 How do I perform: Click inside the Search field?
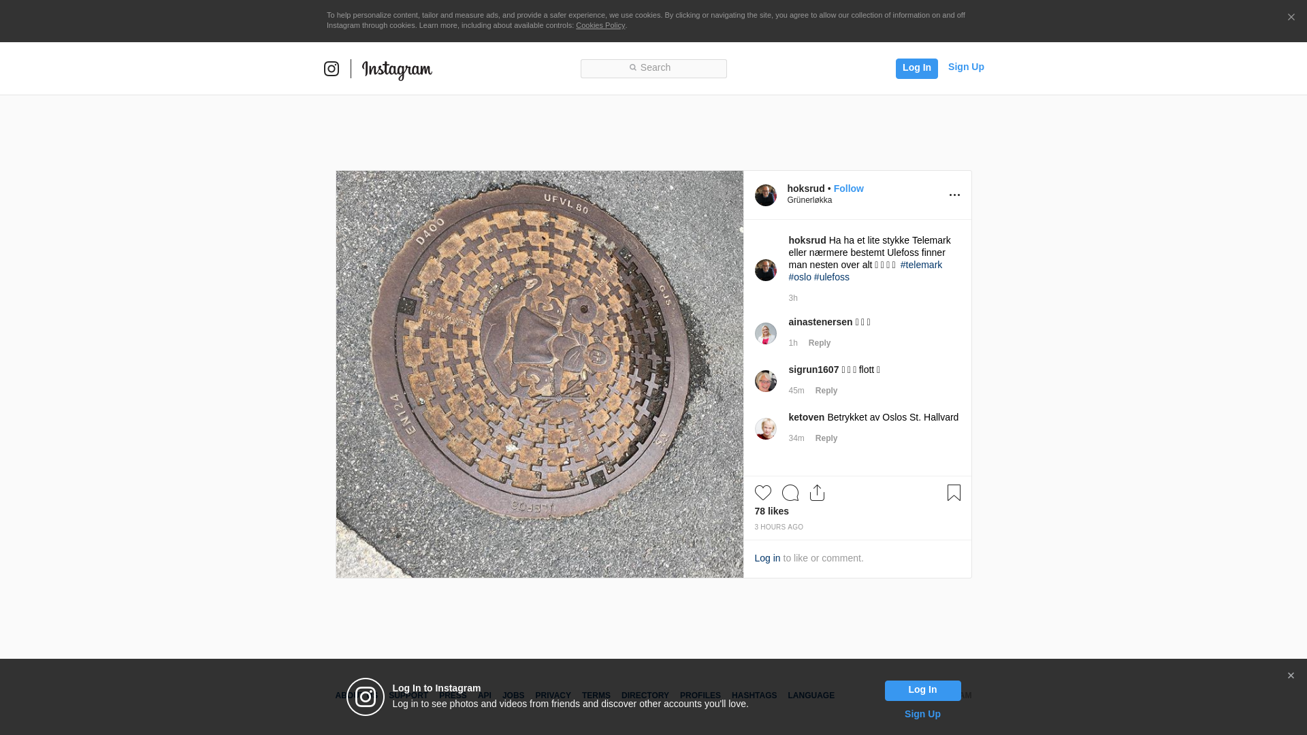pos(653,68)
